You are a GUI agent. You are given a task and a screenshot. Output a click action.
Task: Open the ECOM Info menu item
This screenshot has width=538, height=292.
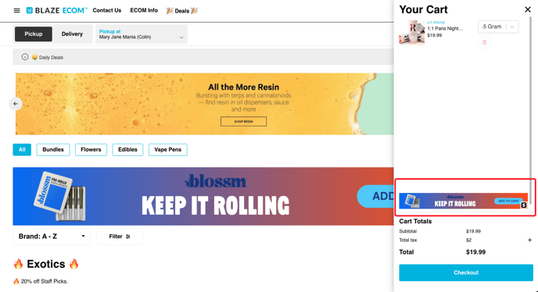click(x=144, y=10)
